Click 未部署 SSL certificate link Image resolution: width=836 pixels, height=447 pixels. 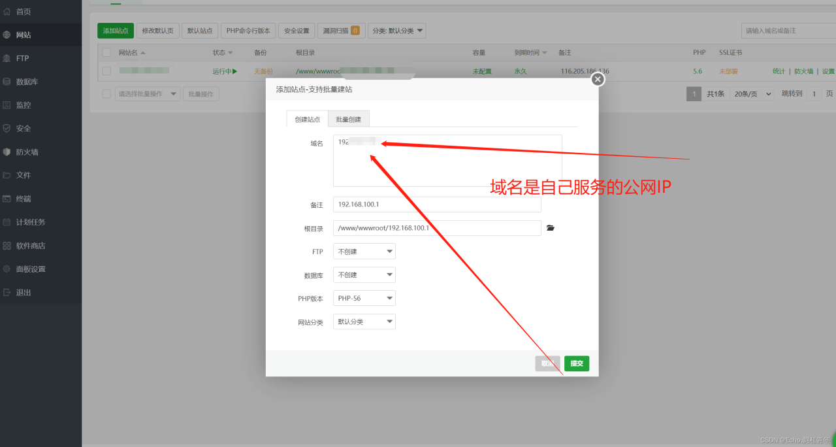728,71
